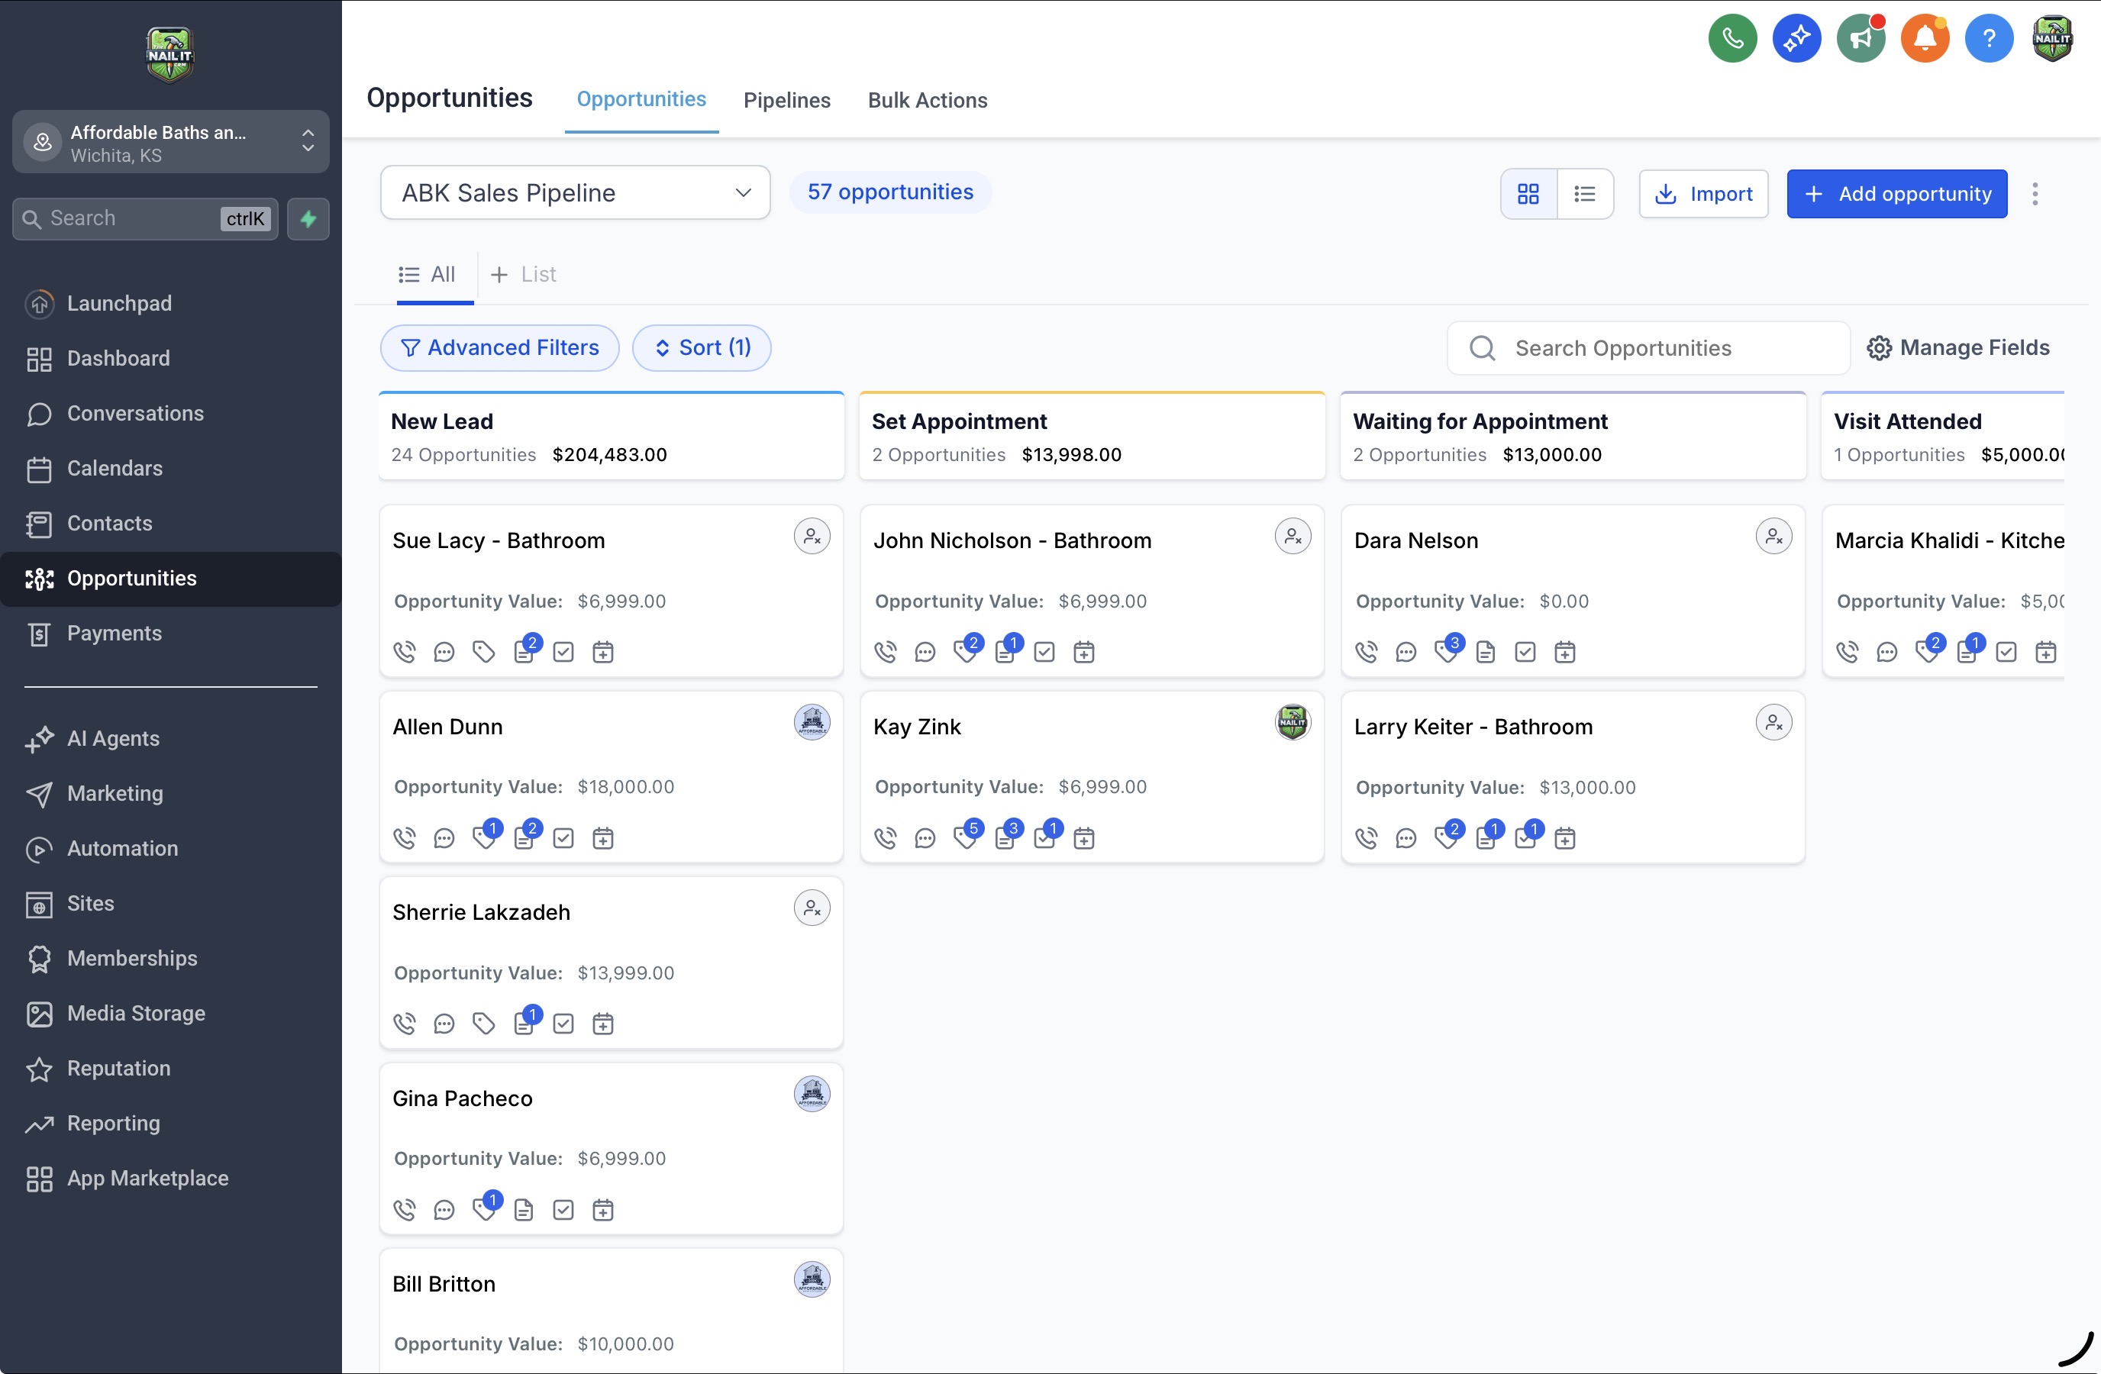Click the green phone dialer icon

1732,39
